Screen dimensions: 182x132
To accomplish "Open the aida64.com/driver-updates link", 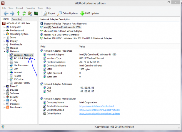I will (100, 114).
